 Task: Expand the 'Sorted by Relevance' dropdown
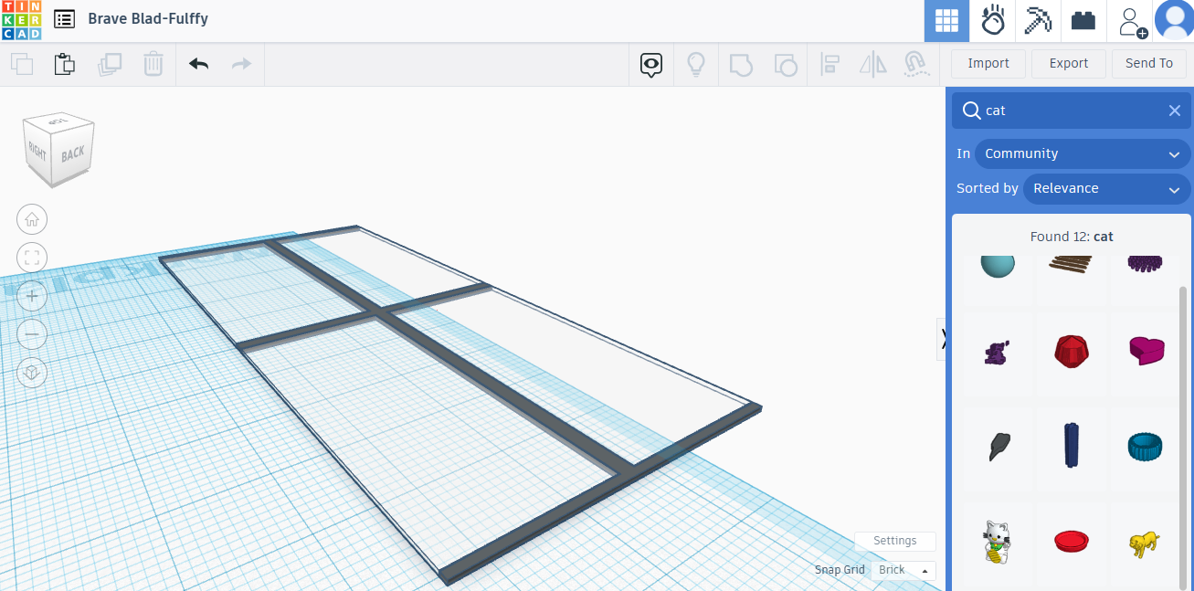[x=1106, y=189]
